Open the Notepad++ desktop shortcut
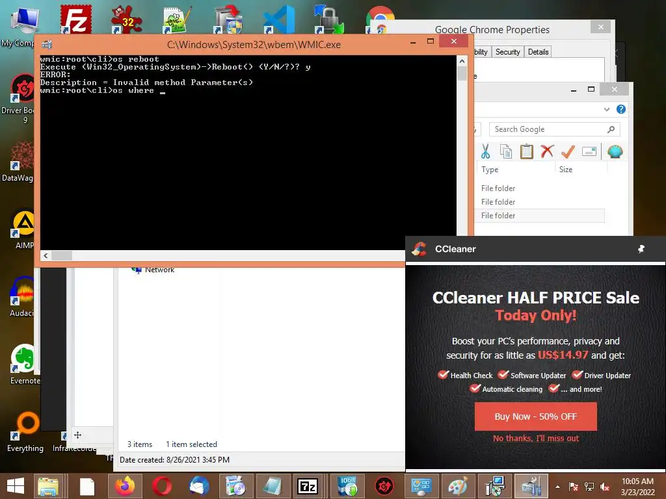666x499 pixels. (x=178, y=19)
